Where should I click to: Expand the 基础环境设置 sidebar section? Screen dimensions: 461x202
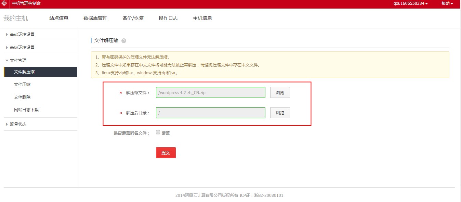coord(22,35)
